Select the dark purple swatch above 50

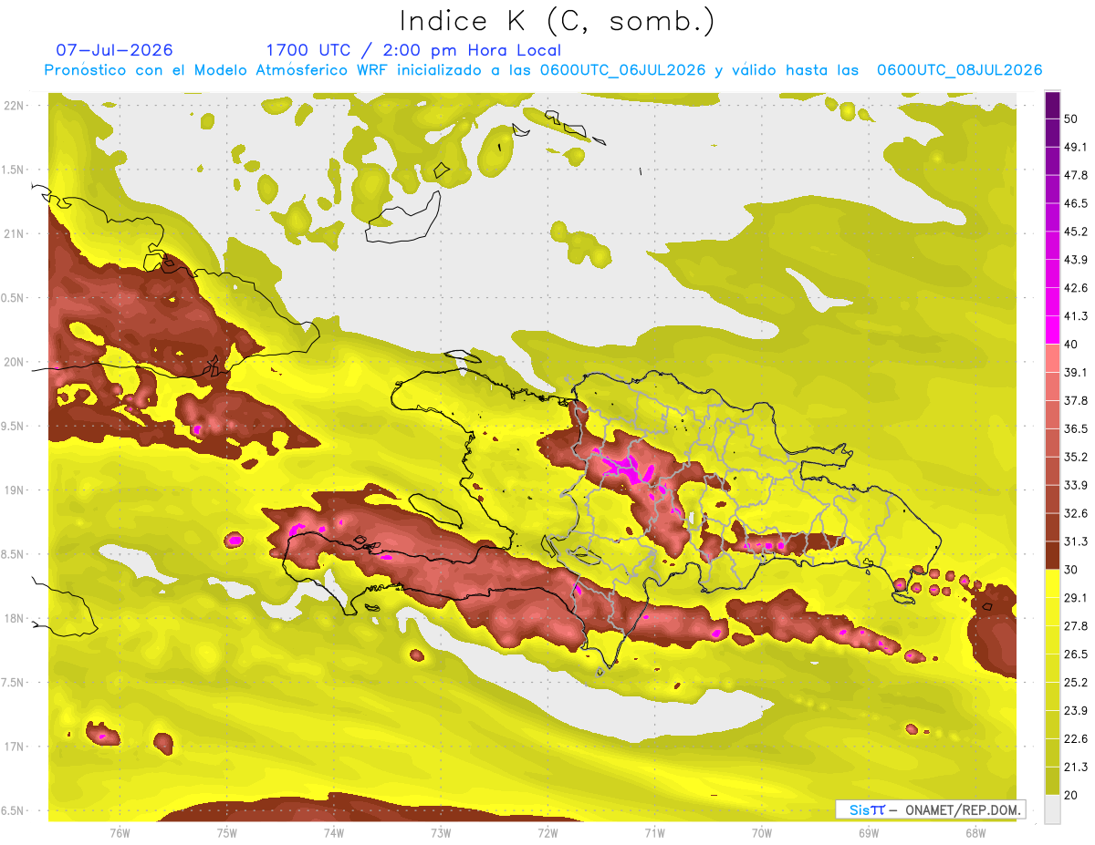point(1052,105)
